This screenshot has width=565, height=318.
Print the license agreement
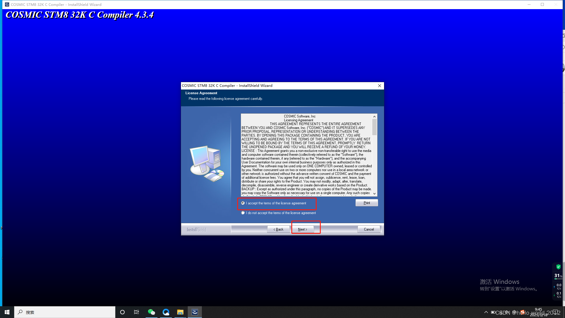[367, 203]
